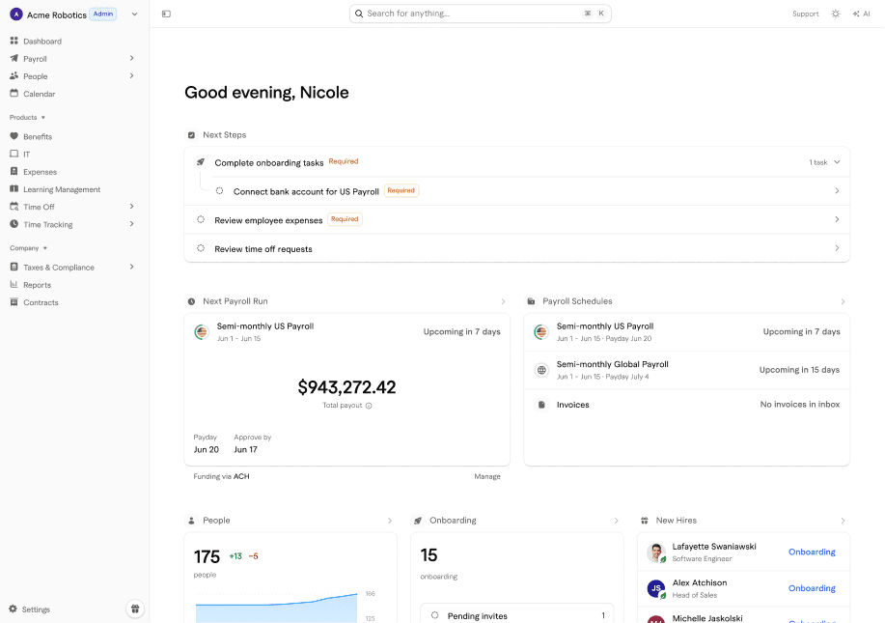The width and height of the screenshot is (885, 623).
Task: Click the rocket icon beside onboarding tasks
Action: [x=201, y=162]
